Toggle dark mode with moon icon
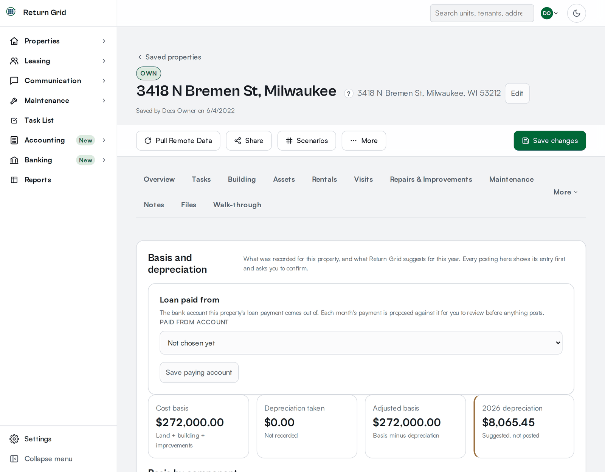The image size is (605, 472). coord(576,13)
